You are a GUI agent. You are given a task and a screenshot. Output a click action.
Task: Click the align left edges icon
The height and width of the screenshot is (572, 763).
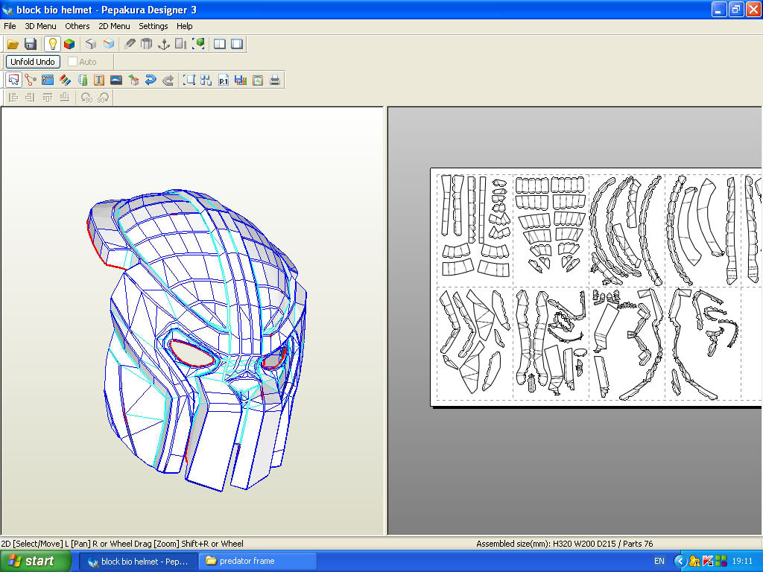(x=13, y=98)
